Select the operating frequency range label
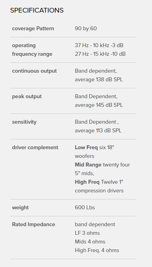Viewport: 152px width, 267px height. [x=32, y=50]
